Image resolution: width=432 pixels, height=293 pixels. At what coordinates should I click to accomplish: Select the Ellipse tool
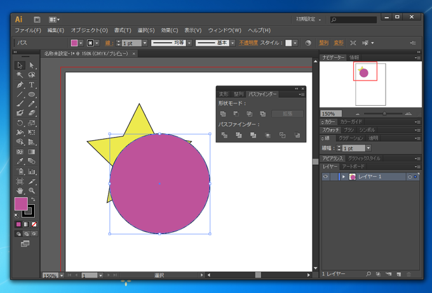pyautogui.click(x=32, y=94)
